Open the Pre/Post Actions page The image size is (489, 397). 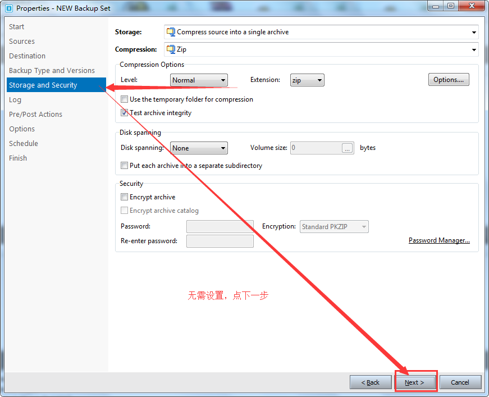pyautogui.click(x=35, y=115)
